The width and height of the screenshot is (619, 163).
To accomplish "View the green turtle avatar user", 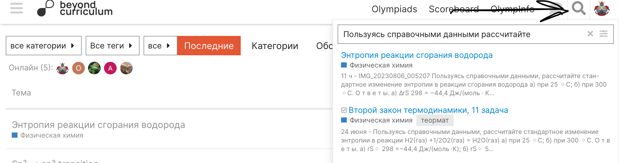I will coord(94,68).
